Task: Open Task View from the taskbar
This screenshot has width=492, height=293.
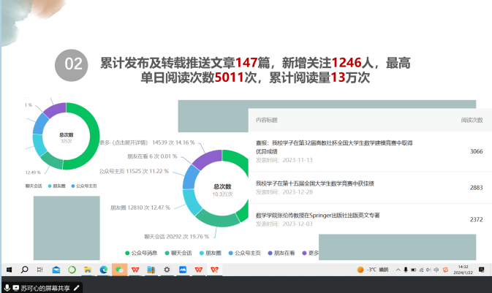Action: click(40, 270)
